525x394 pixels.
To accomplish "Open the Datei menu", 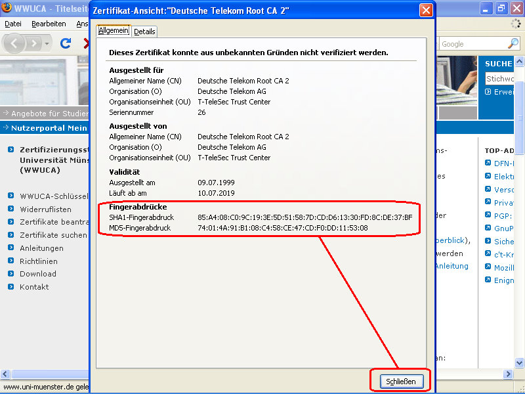I will (13, 24).
